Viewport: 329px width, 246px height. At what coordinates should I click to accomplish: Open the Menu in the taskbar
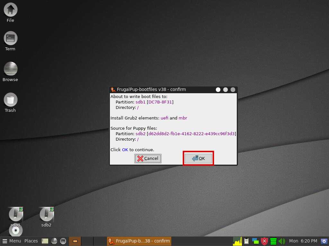[x=12, y=241]
